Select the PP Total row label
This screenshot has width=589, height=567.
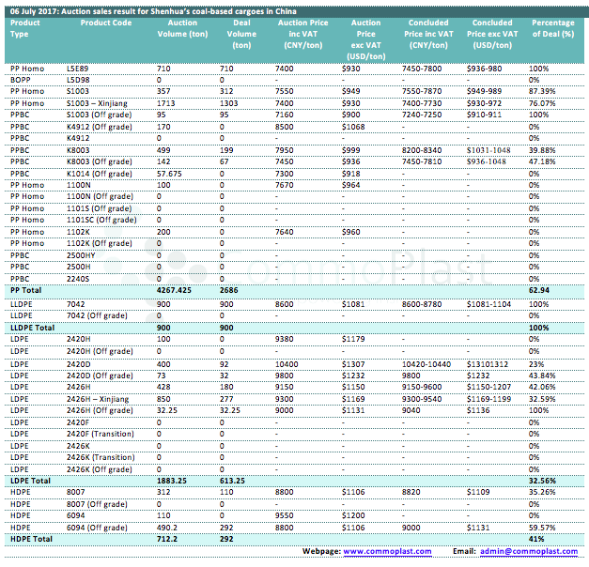(x=27, y=291)
